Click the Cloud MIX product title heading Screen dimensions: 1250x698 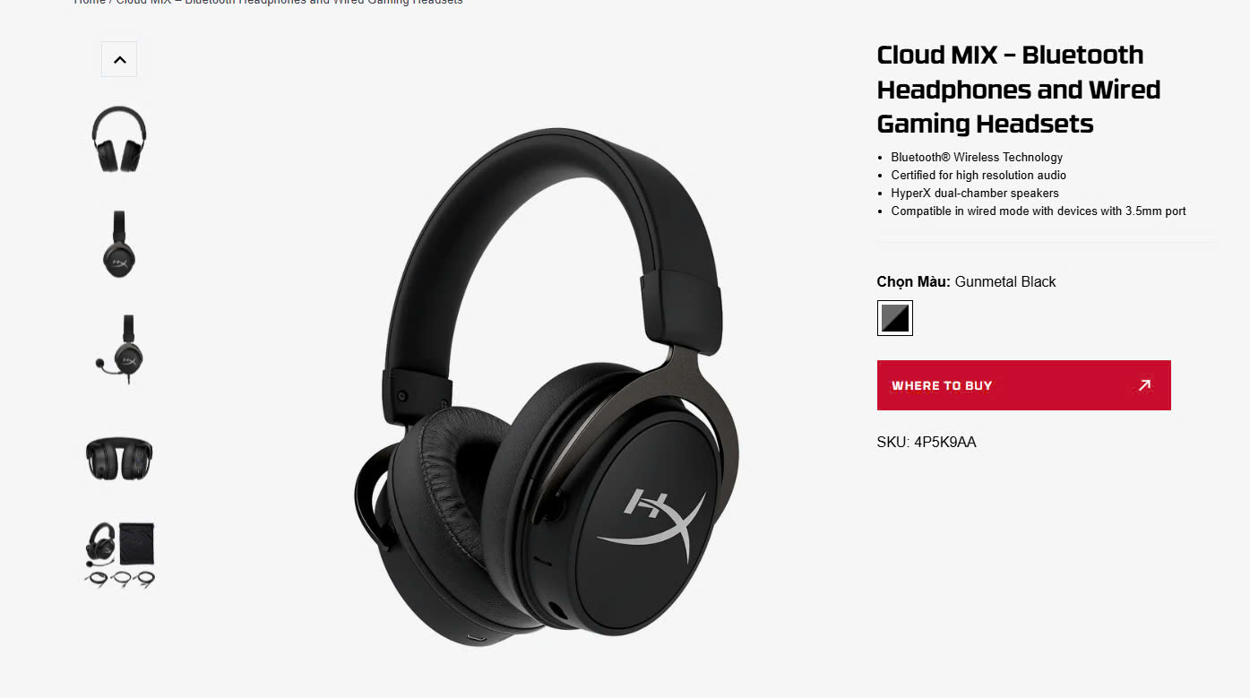1019,89
